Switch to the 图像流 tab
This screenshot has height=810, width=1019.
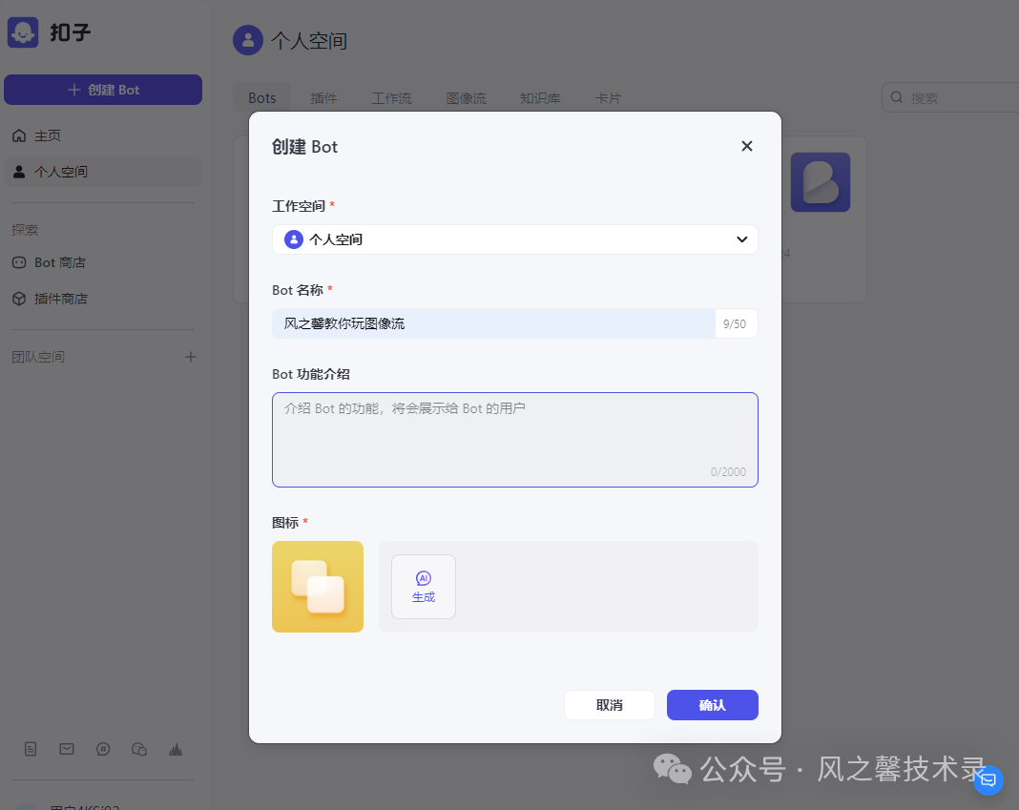pyautogui.click(x=466, y=98)
